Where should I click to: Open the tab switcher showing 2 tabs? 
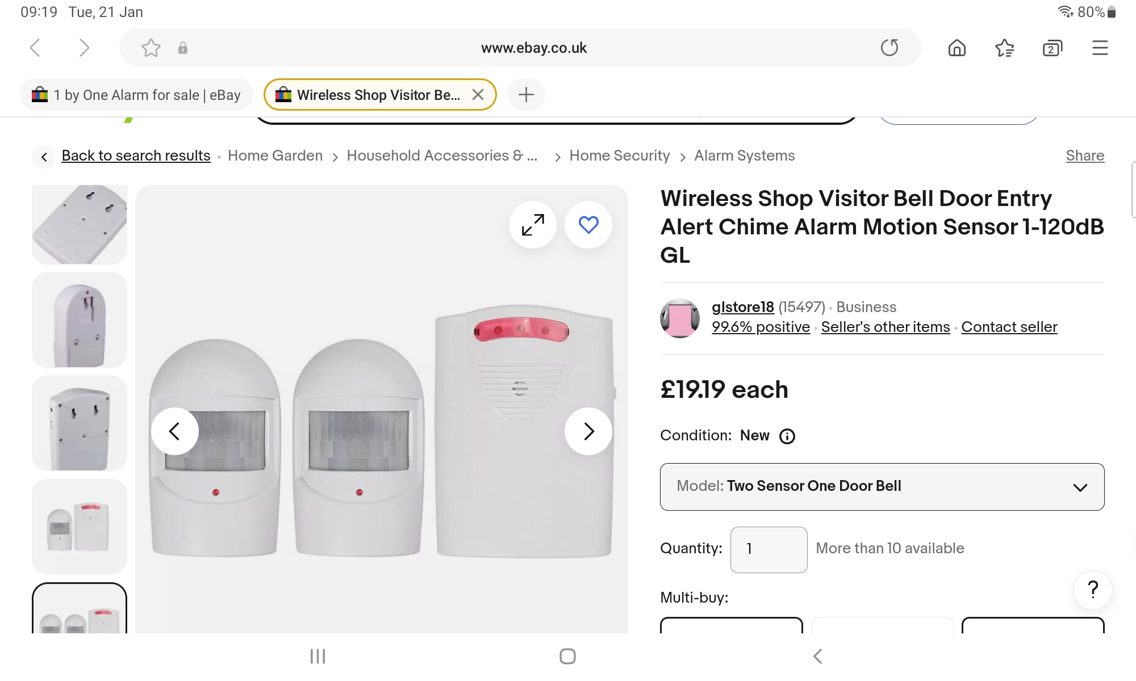pos(1052,48)
